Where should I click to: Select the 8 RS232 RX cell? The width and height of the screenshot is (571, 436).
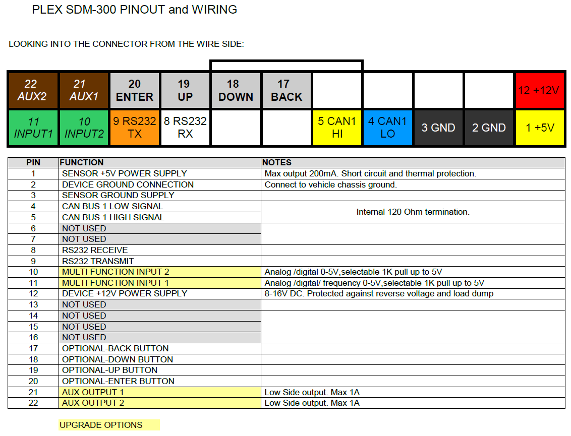click(x=185, y=128)
